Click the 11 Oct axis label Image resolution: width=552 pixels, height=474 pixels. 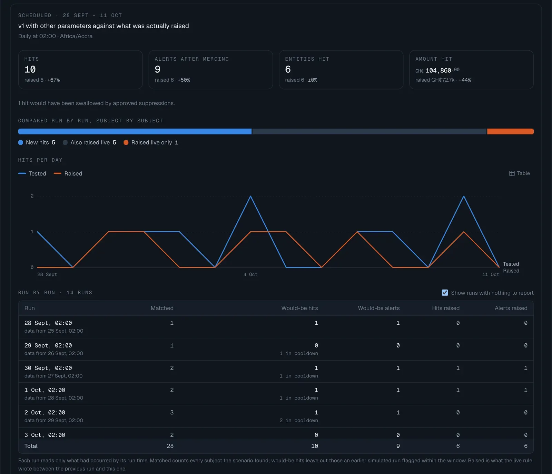pos(491,274)
